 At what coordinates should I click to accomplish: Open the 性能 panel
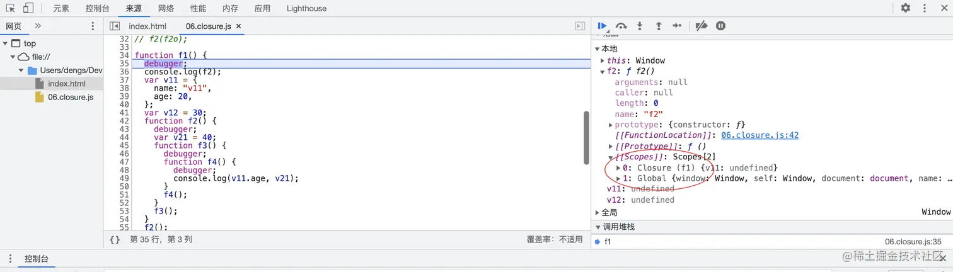[x=198, y=8]
